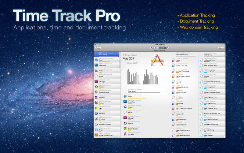Image resolution: width=244 pixels, height=153 pixels.
Task: Click Safari icon in center activity list
Action: [125, 96]
